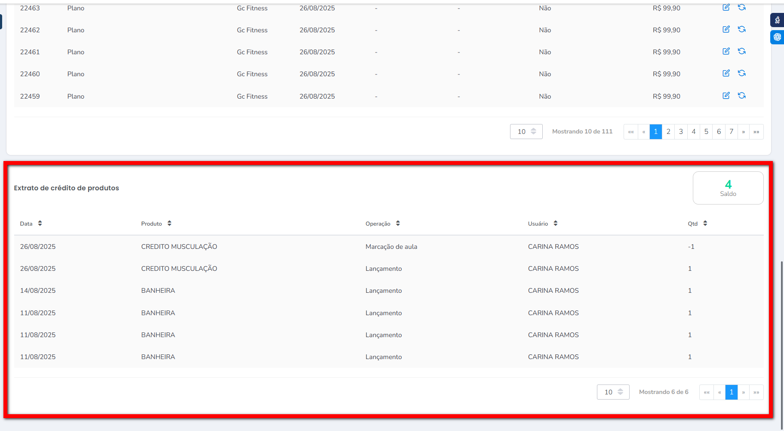Go to page 2 of contracts
Viewport: 784px width, 431px height.
coord(668,132)
